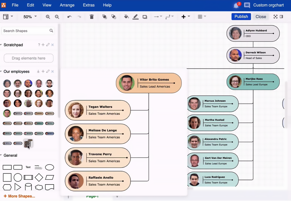This screenshot has width=291, height=201.
Task: Delete selection with trash icon
Action: 92,17
